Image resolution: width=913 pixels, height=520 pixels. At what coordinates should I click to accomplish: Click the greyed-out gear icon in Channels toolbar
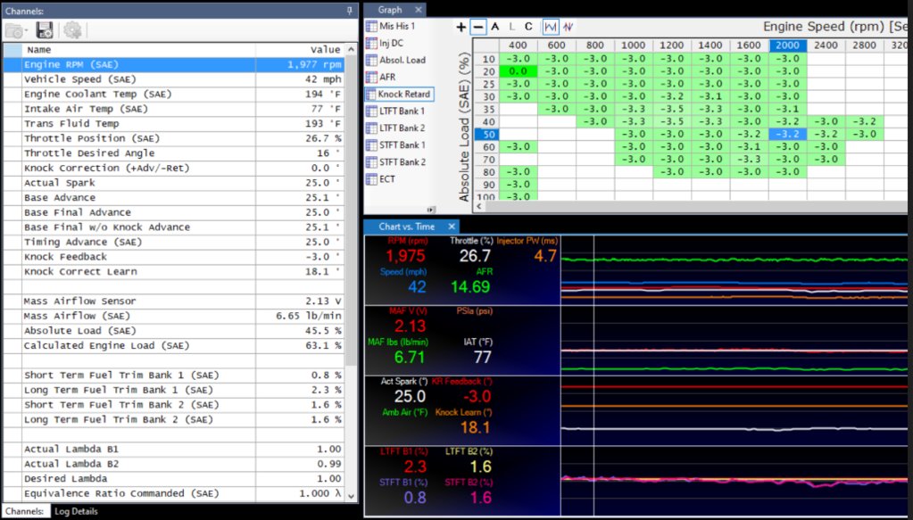click(x=72, y=30)
